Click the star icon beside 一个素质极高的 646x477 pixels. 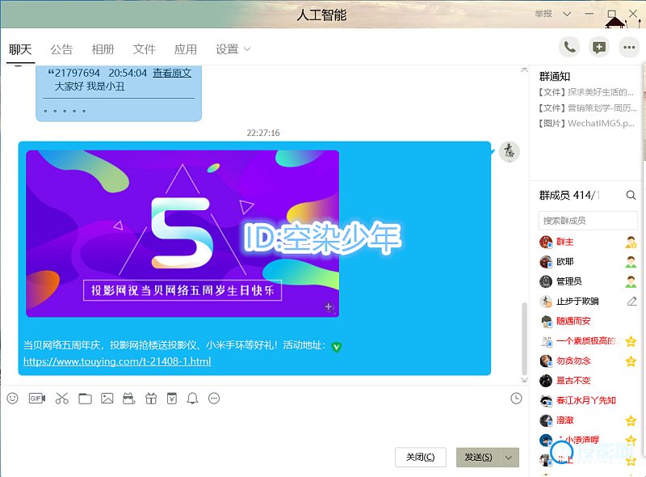[x=631, y=342]
